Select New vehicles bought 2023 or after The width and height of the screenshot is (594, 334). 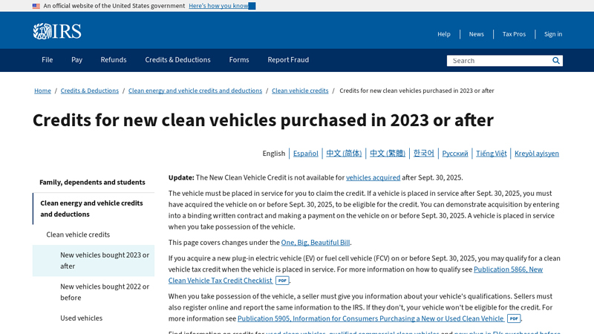point(94,261)
